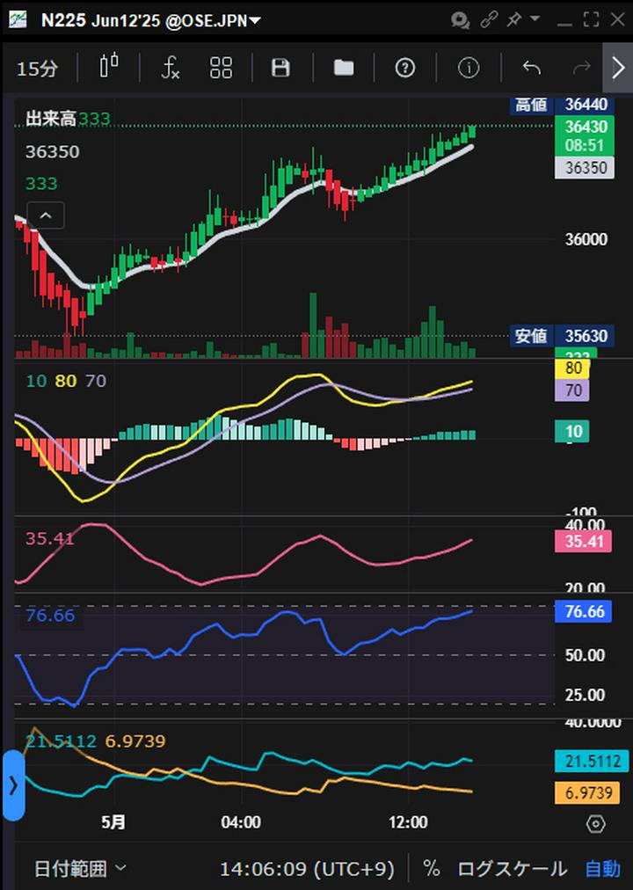
Task: Save the chart with floppy disk icon
Action: (280, 68)
